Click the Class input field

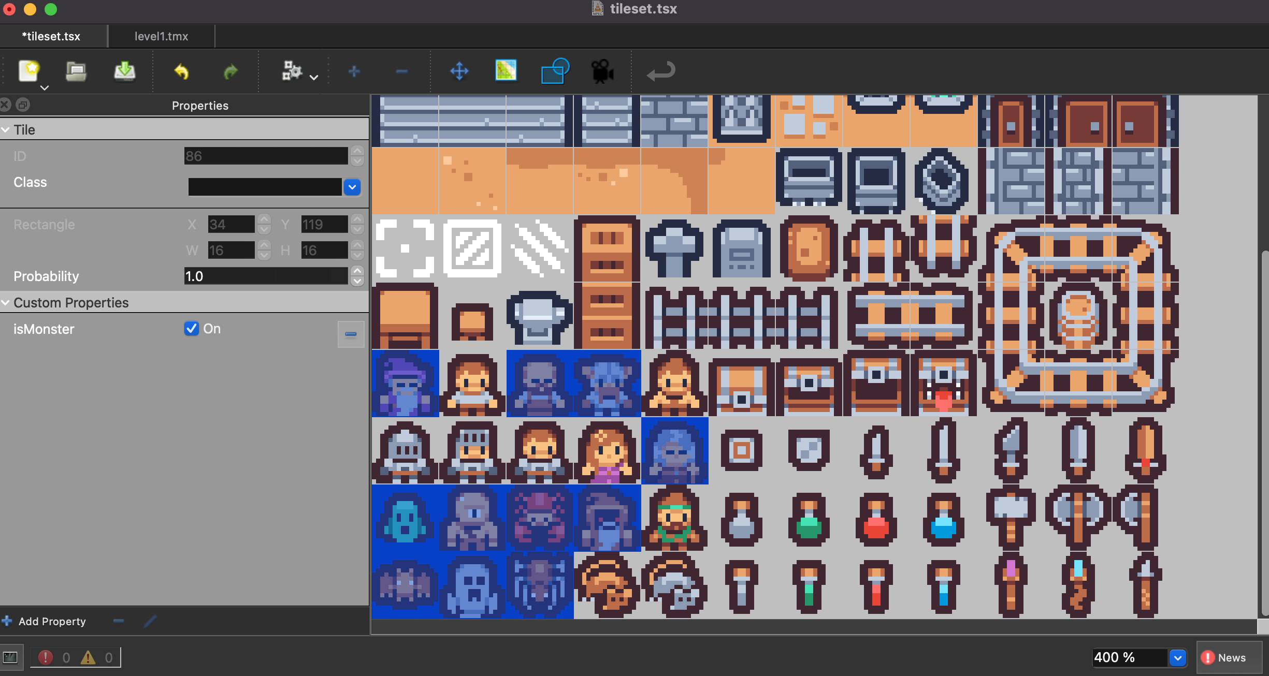click(265, 187)
